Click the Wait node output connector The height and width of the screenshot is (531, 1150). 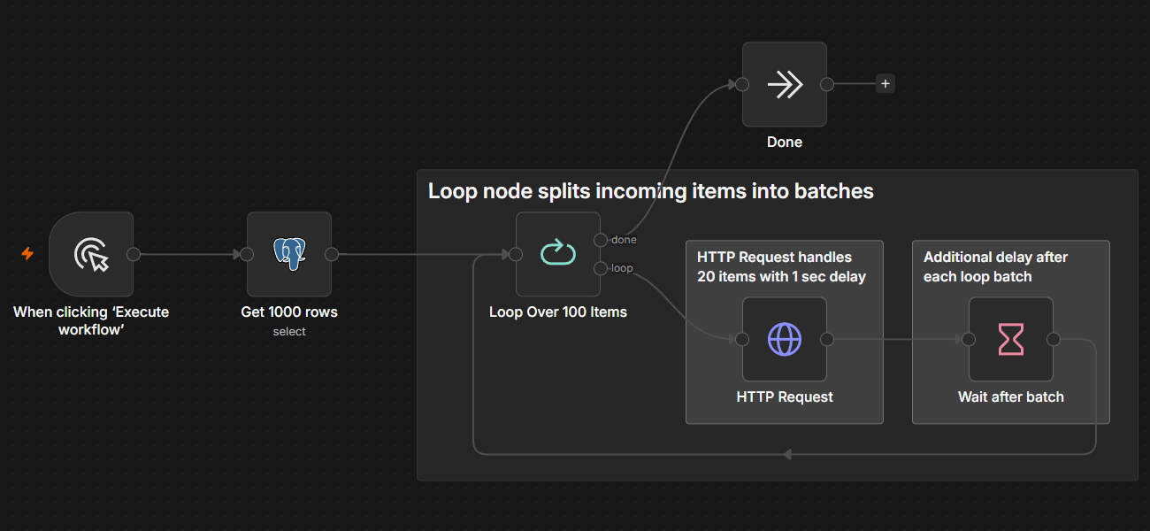1054,339
